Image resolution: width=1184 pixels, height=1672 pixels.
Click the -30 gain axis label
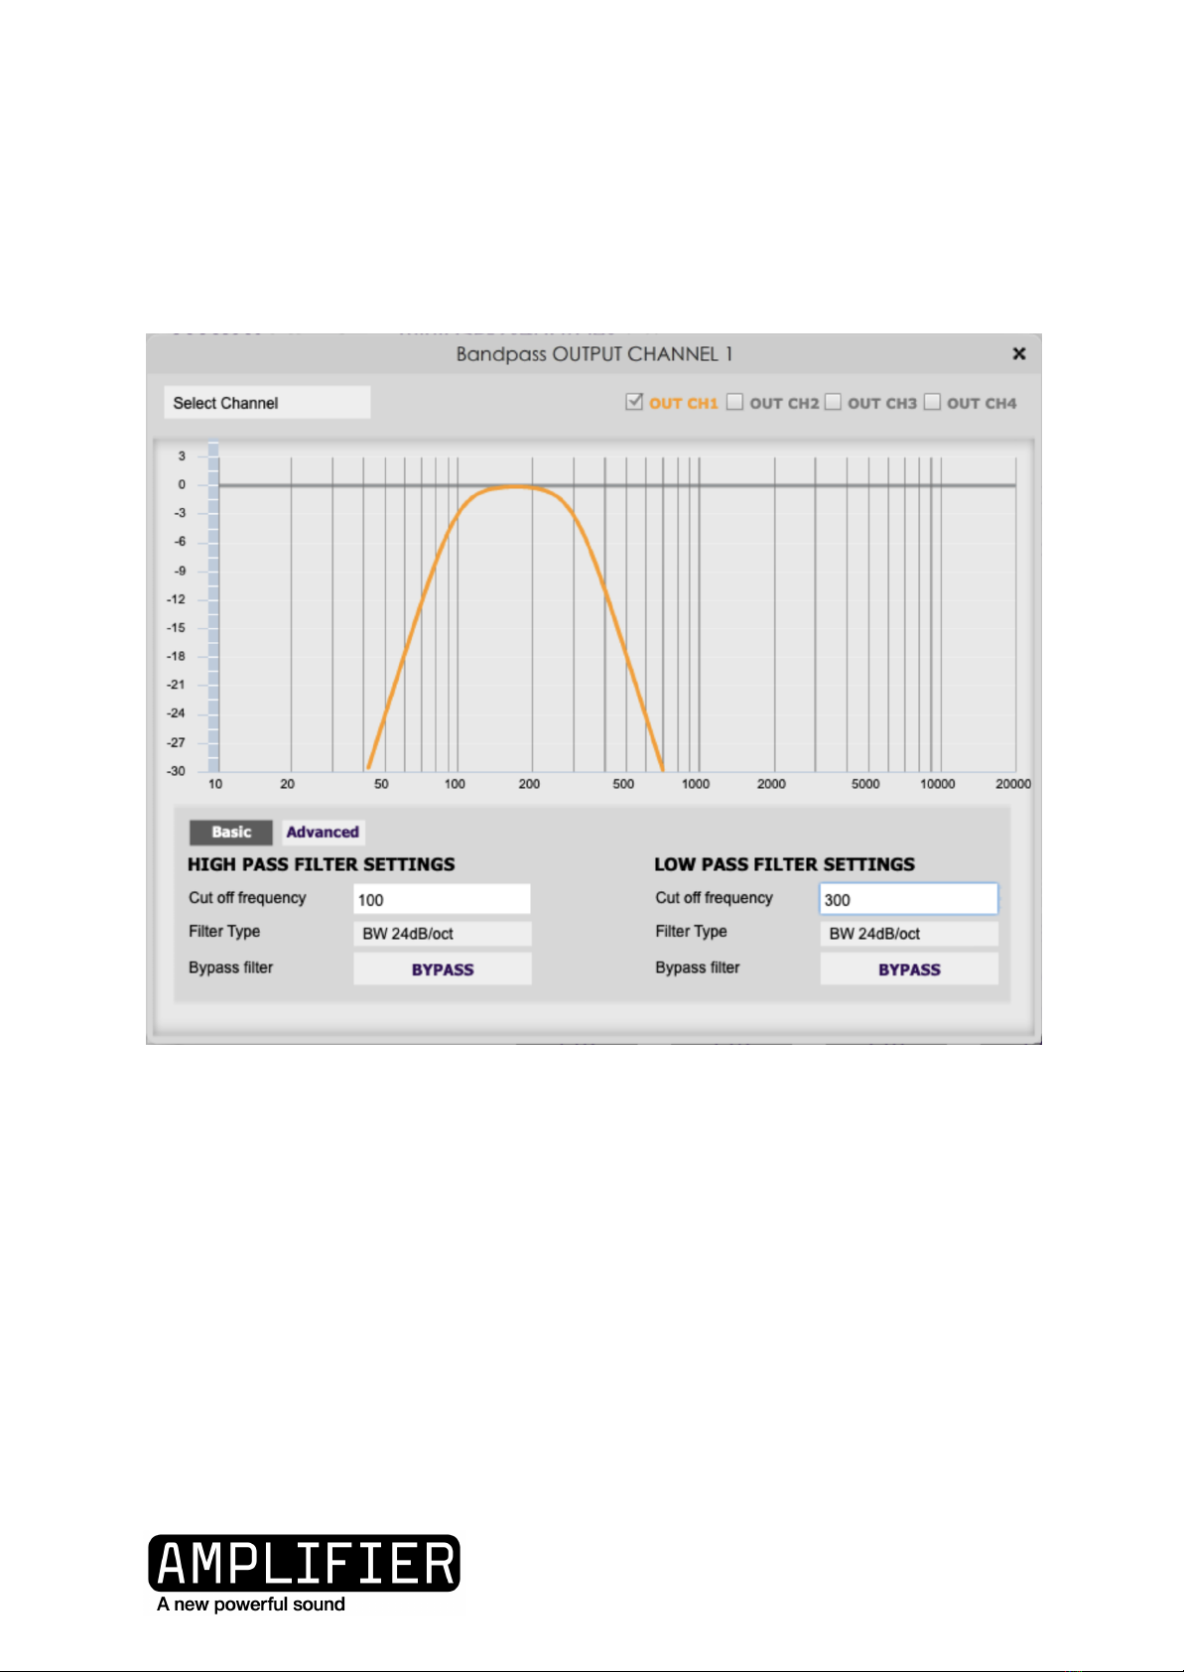pos(176,771)
